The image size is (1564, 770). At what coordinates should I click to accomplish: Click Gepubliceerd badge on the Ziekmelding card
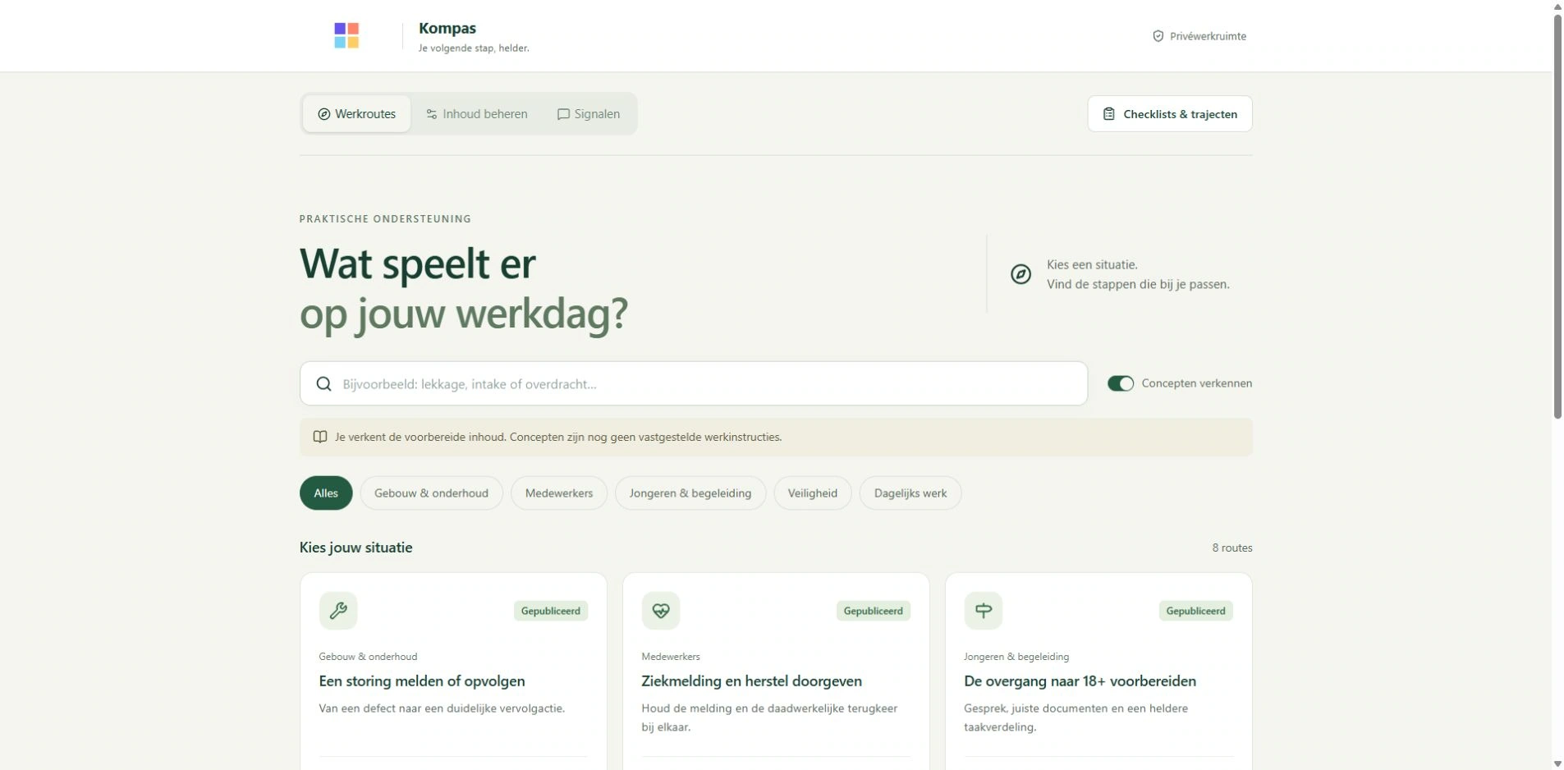[x=874, y=611]
